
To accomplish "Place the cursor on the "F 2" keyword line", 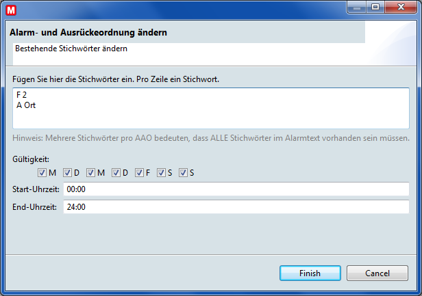I will tap(21, 95).
